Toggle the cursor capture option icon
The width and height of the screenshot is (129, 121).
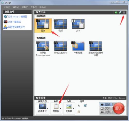click(x=79, y=106)
